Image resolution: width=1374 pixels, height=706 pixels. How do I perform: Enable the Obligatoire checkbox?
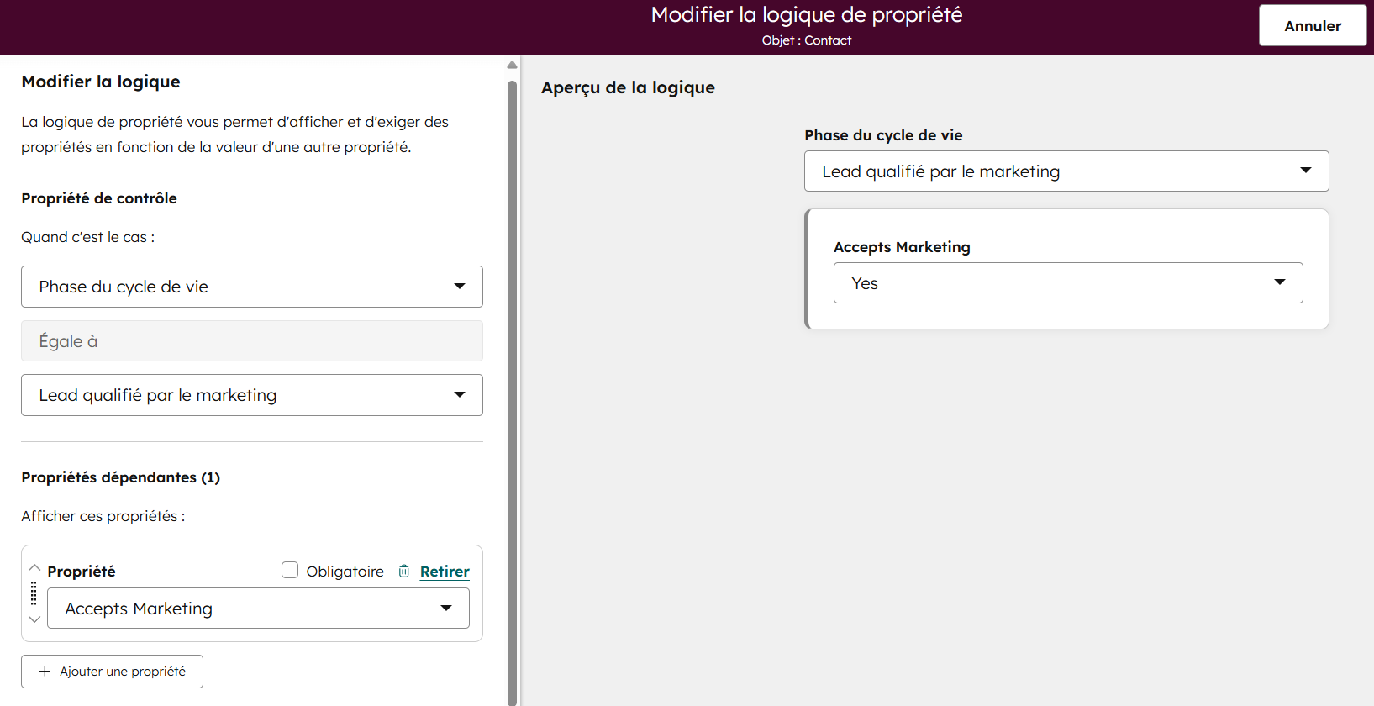(290, 571)
